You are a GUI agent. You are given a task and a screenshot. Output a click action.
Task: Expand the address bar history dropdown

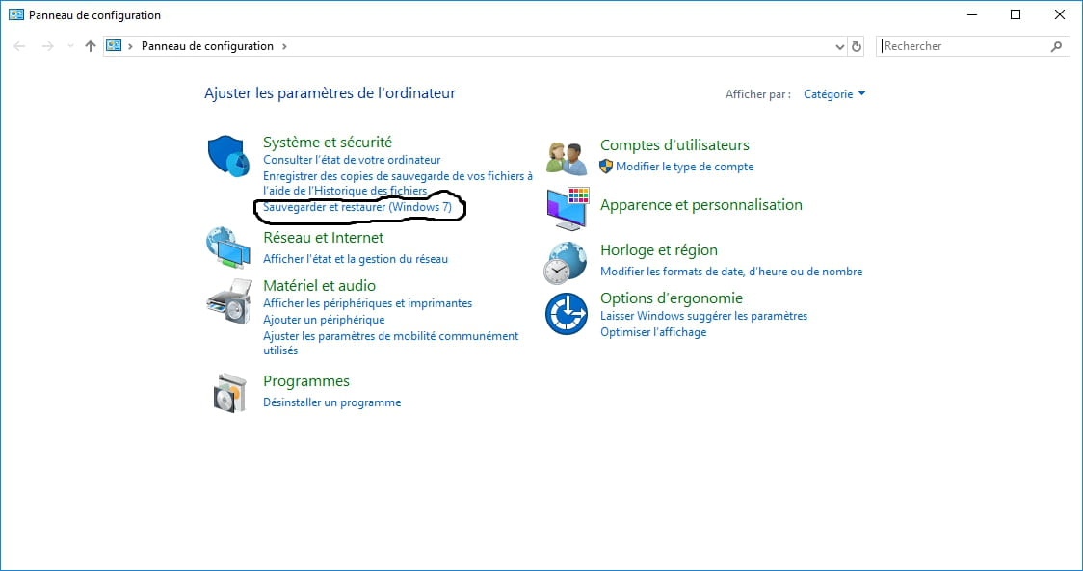click(x=840, y=46)
